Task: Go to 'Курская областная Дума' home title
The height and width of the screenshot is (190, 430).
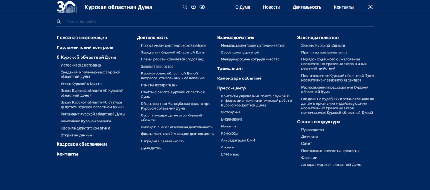Action: pos(118,7)
